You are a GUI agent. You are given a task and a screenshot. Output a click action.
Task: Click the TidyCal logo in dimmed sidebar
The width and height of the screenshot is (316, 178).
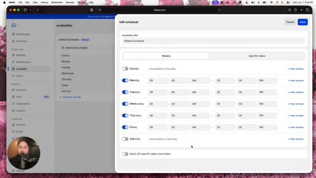tap(13, 25)
